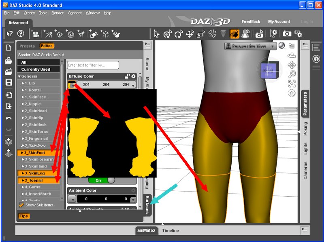The height and width of the screenshot is (242, 324).
Task: Select the Region Navigator figure tool
Action: pyautogui.click(x=245, y=34)
